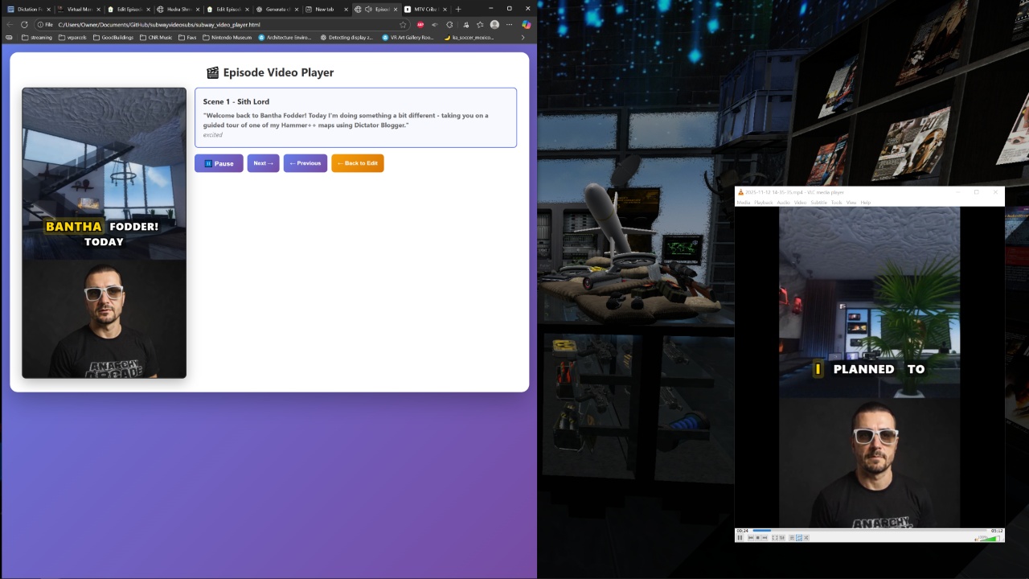Open the ka_soccer_mexico bookmark

[x=469, y=37]
